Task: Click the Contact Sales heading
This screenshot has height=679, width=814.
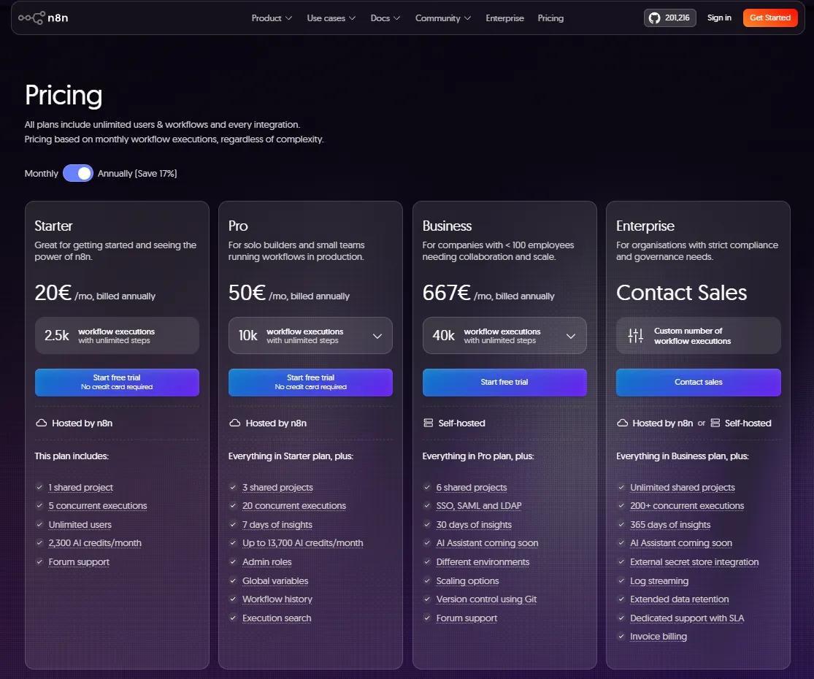Action: tap(681, 293)
